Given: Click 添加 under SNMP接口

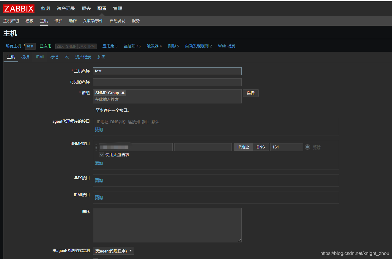Looking at the screenshot, I should click(x=99, y=164).
